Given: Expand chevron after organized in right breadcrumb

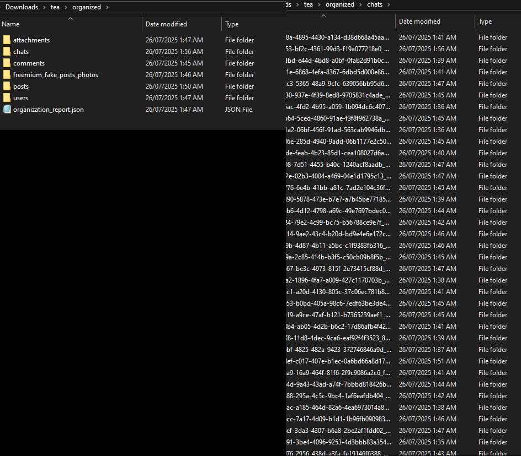Looking at the screenshot, I should tap(360, 4).
